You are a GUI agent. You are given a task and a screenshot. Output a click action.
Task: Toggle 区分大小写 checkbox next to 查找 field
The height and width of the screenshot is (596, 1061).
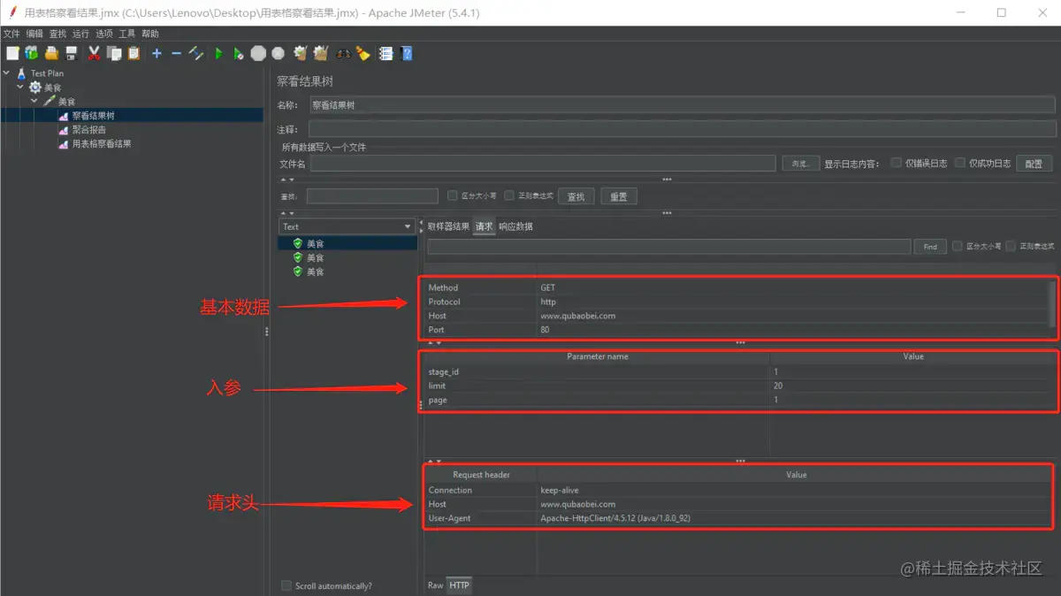453,195
